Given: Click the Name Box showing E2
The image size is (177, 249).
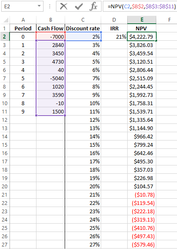Looking at the screenshot, I should pyautogui.click(x=22, y=6).
